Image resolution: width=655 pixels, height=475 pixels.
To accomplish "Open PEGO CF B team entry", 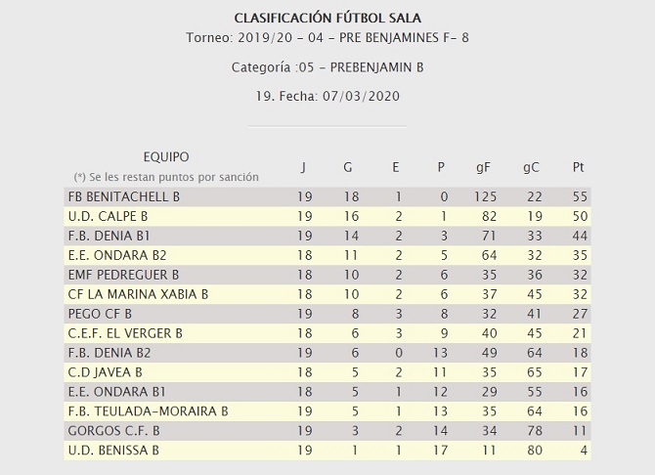I will click(99, 314).
